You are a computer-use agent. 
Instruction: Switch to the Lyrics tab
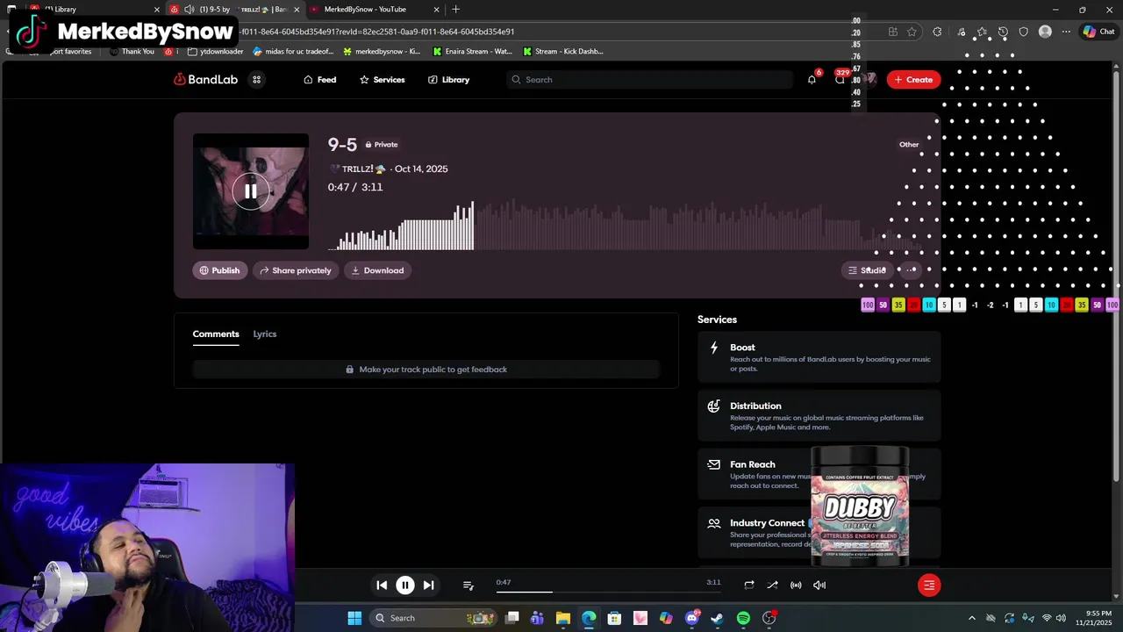(x=265, y=334)
